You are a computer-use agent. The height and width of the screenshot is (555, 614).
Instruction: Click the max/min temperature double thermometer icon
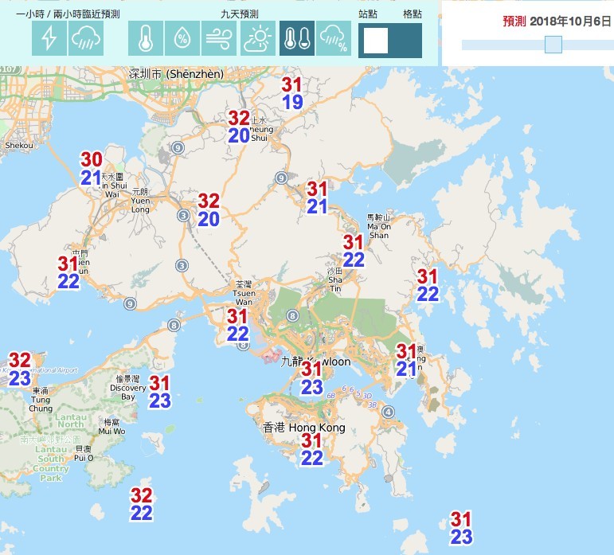point(296,38)
